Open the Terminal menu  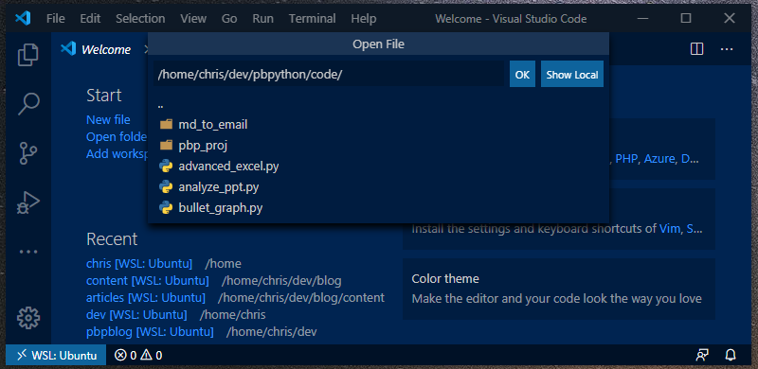(313, 19)
